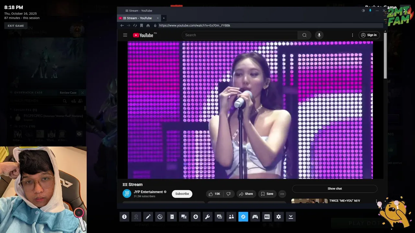Go back in overlay browser

pyautogui.click(x=122, y=25)
